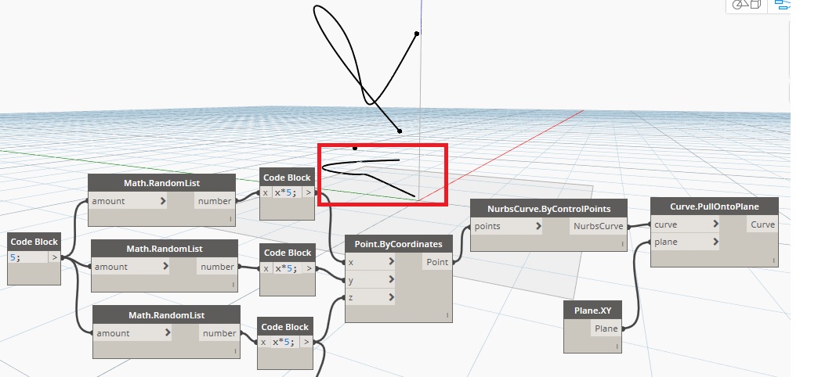Viewport: 818px width, 377px height.
Task: Expand the plane input chevron on Curve.PullOntoPlane
Action: [x=716, y=242]
